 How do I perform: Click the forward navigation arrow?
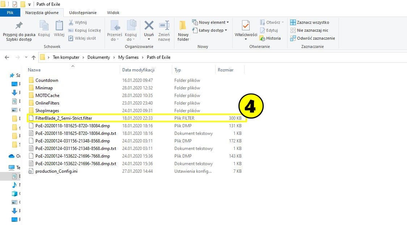click(17, 57)
